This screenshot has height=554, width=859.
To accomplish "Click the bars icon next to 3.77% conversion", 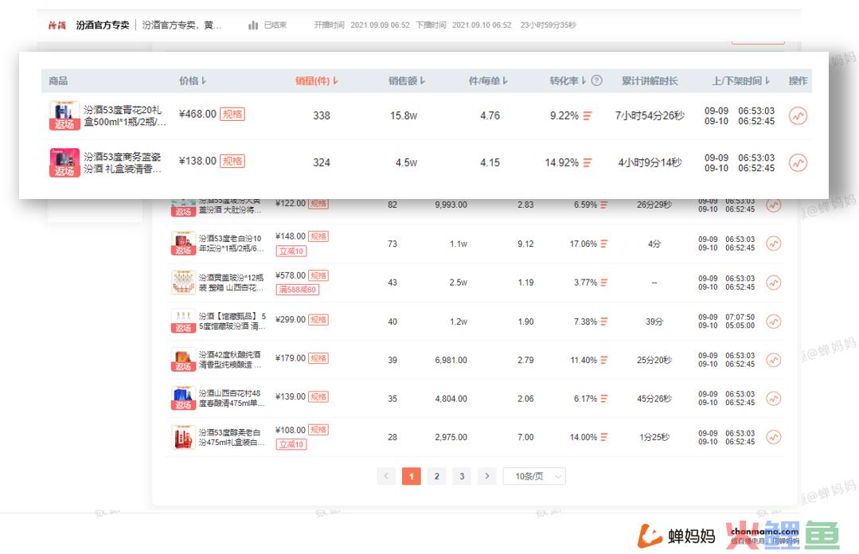I will pyautogui.click(x=603, y=283).
